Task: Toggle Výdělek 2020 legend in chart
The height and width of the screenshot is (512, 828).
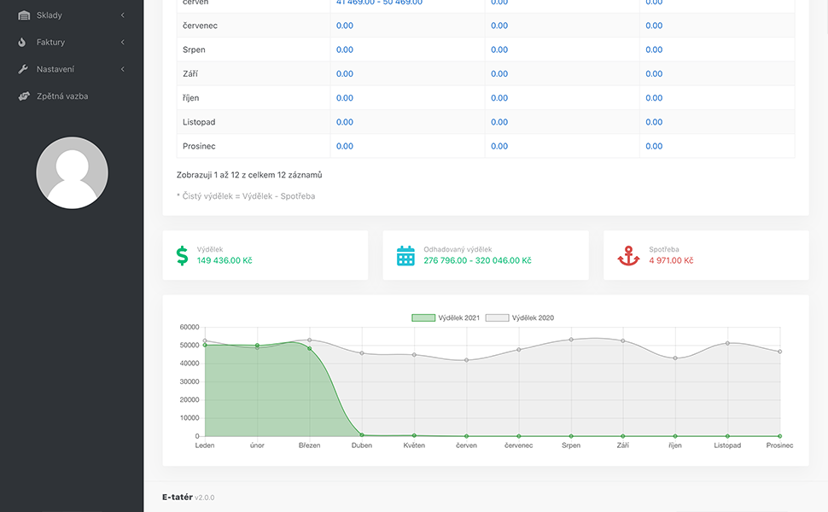Action: 520,317
